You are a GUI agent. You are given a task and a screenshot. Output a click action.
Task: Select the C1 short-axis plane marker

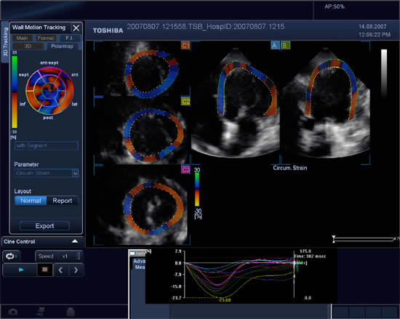coord(185,46)
